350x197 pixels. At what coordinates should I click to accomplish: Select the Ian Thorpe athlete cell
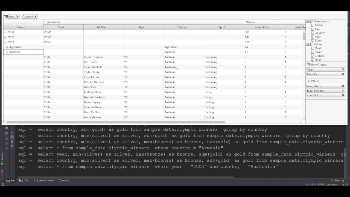104,62
